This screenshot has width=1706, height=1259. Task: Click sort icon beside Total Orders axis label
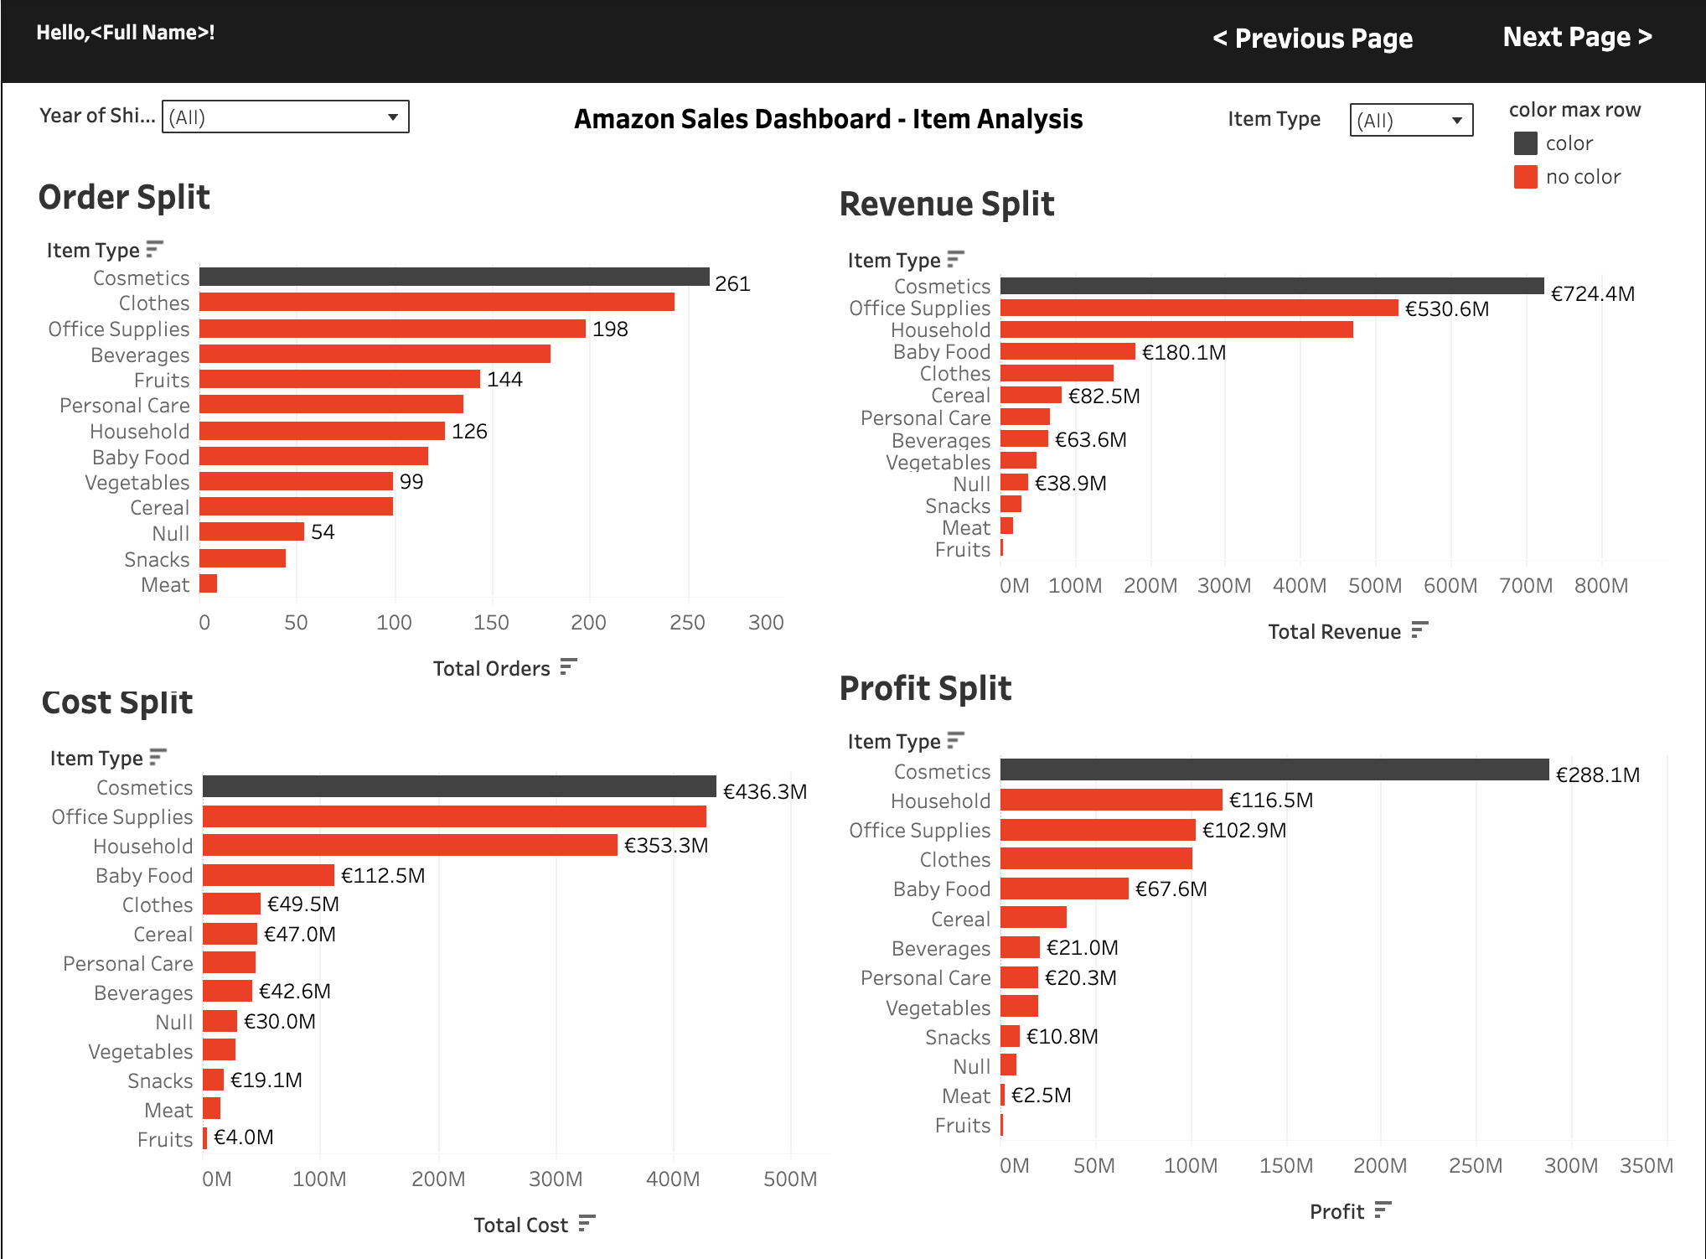(x=568, y=667)
